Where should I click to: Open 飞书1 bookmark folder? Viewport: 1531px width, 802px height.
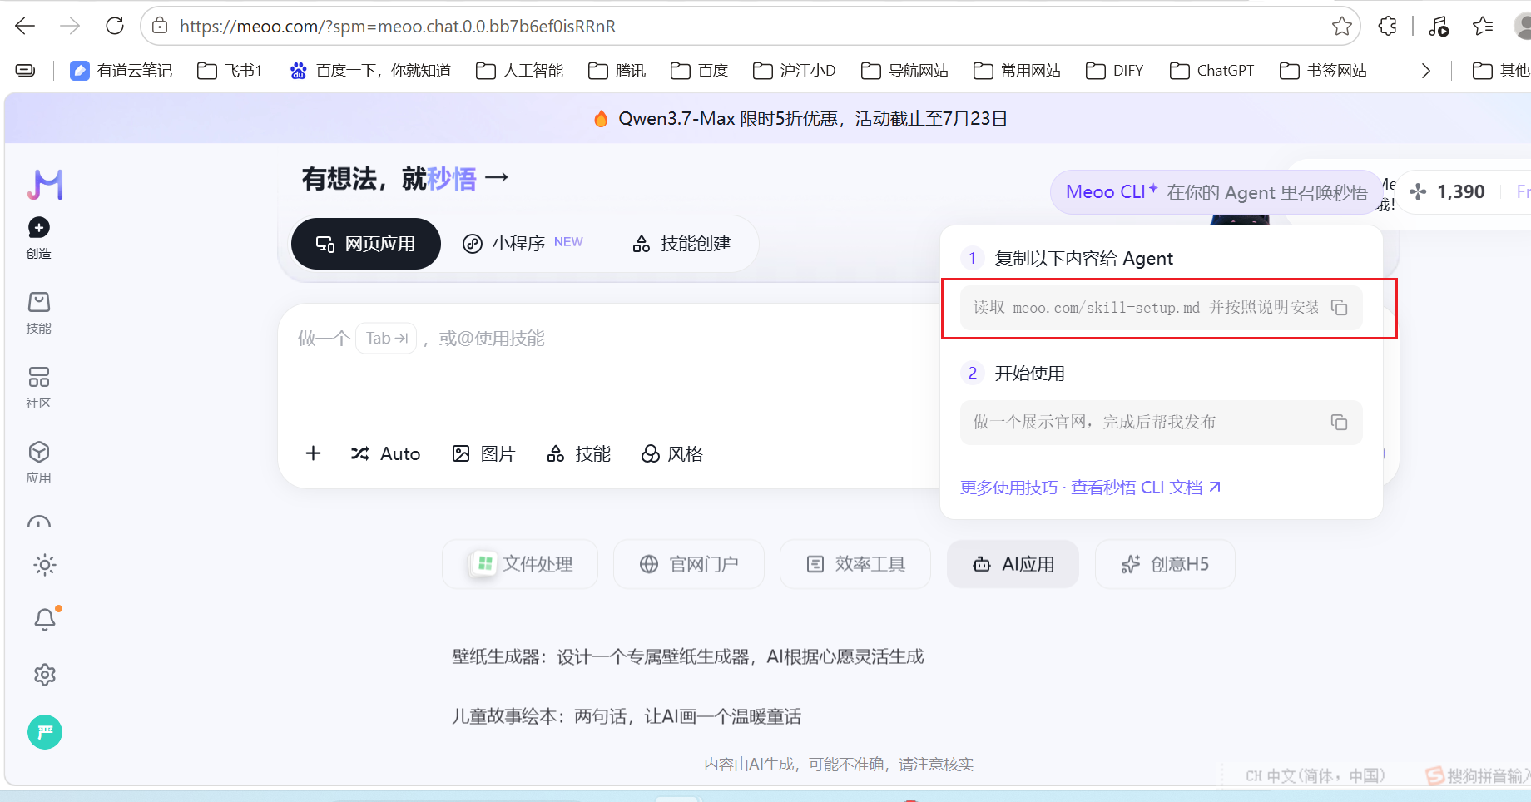230,71
